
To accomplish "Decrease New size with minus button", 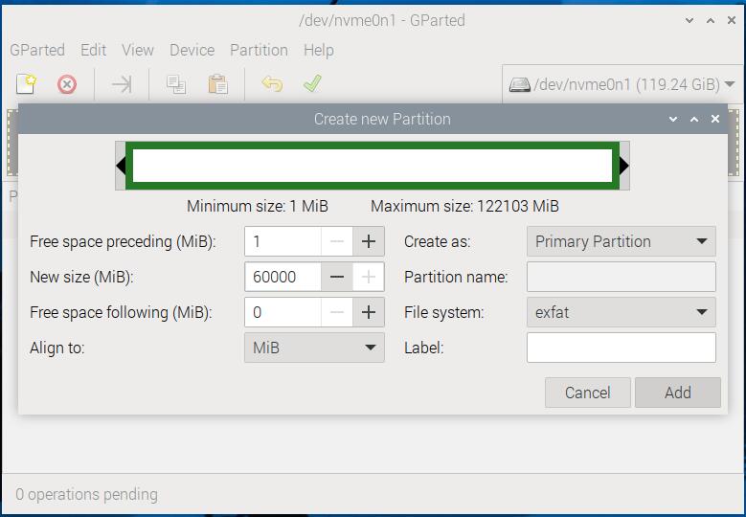I will tap(337, 277).
